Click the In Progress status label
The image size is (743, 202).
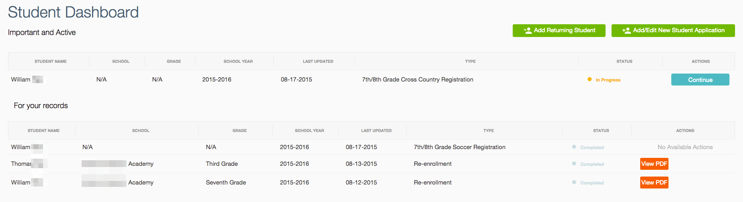click(x=608, y=80)
